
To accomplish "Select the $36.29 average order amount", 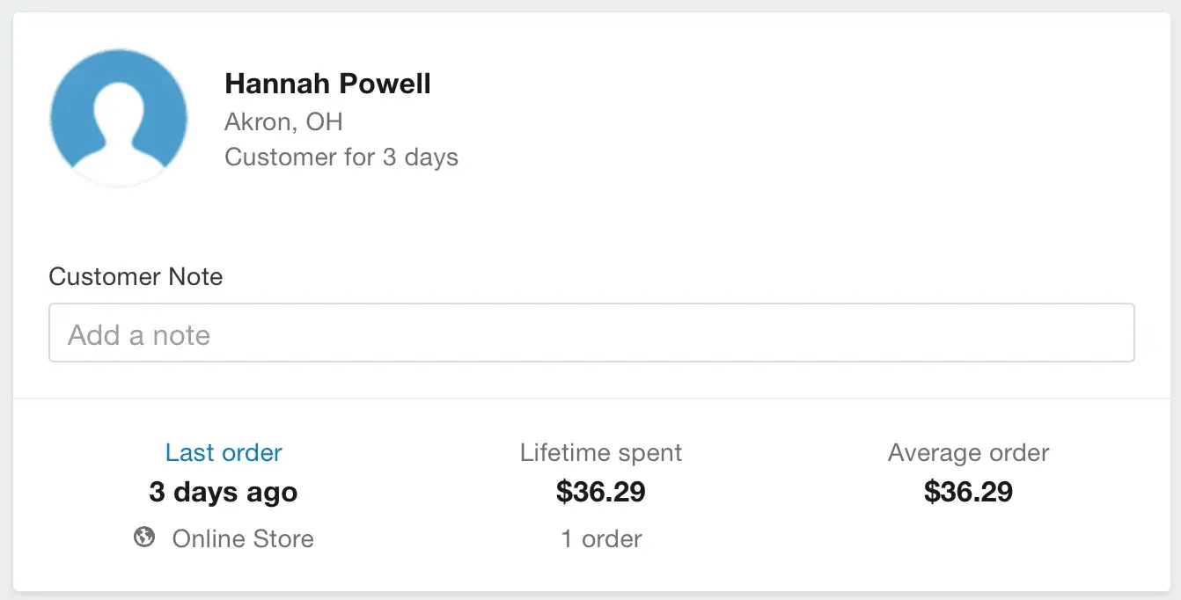I will (968, 493).
